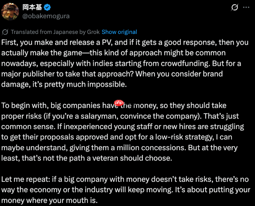The image size is (255, 206).
Task: Open the @obakemogura handle link
Action: (46, 15)
